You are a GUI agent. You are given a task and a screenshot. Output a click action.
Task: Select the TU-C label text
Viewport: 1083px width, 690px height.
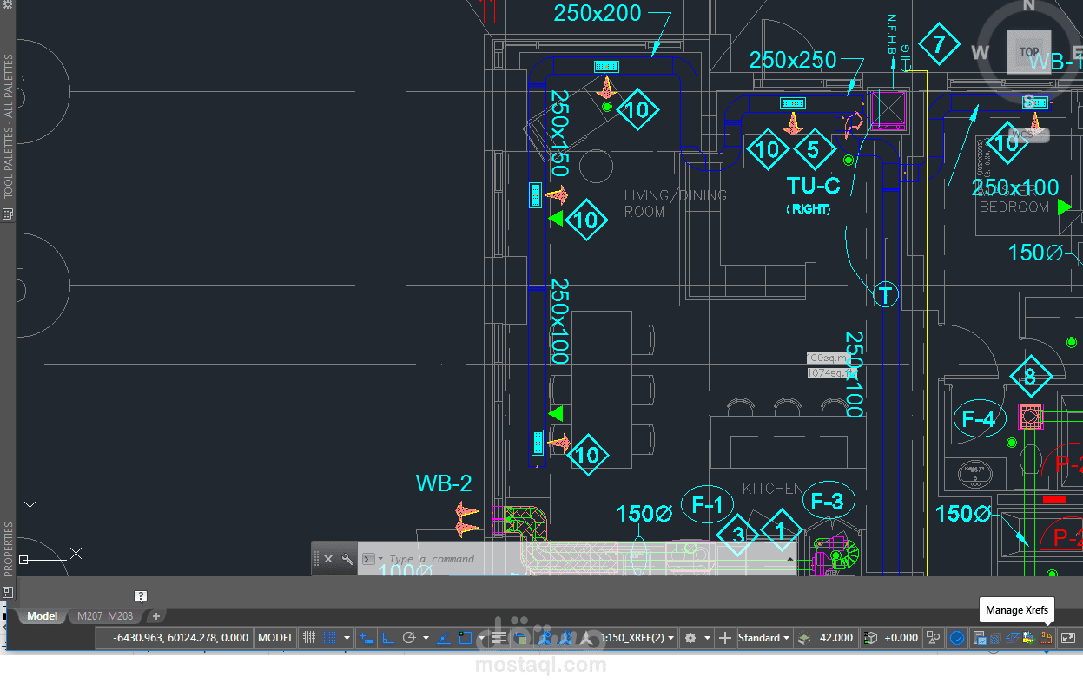click(813, 186)
